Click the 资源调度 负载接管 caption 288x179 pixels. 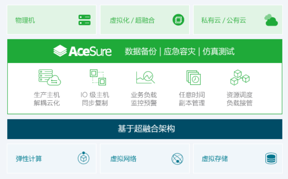pos(239,99)
